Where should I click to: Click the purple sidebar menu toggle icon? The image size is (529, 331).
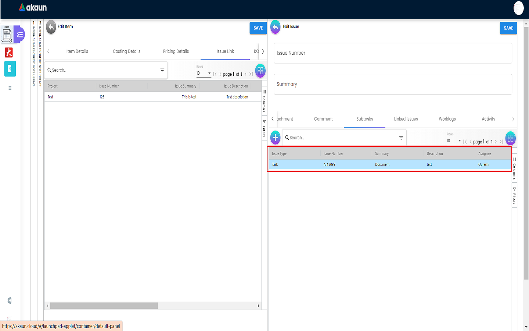coord(20,35)
